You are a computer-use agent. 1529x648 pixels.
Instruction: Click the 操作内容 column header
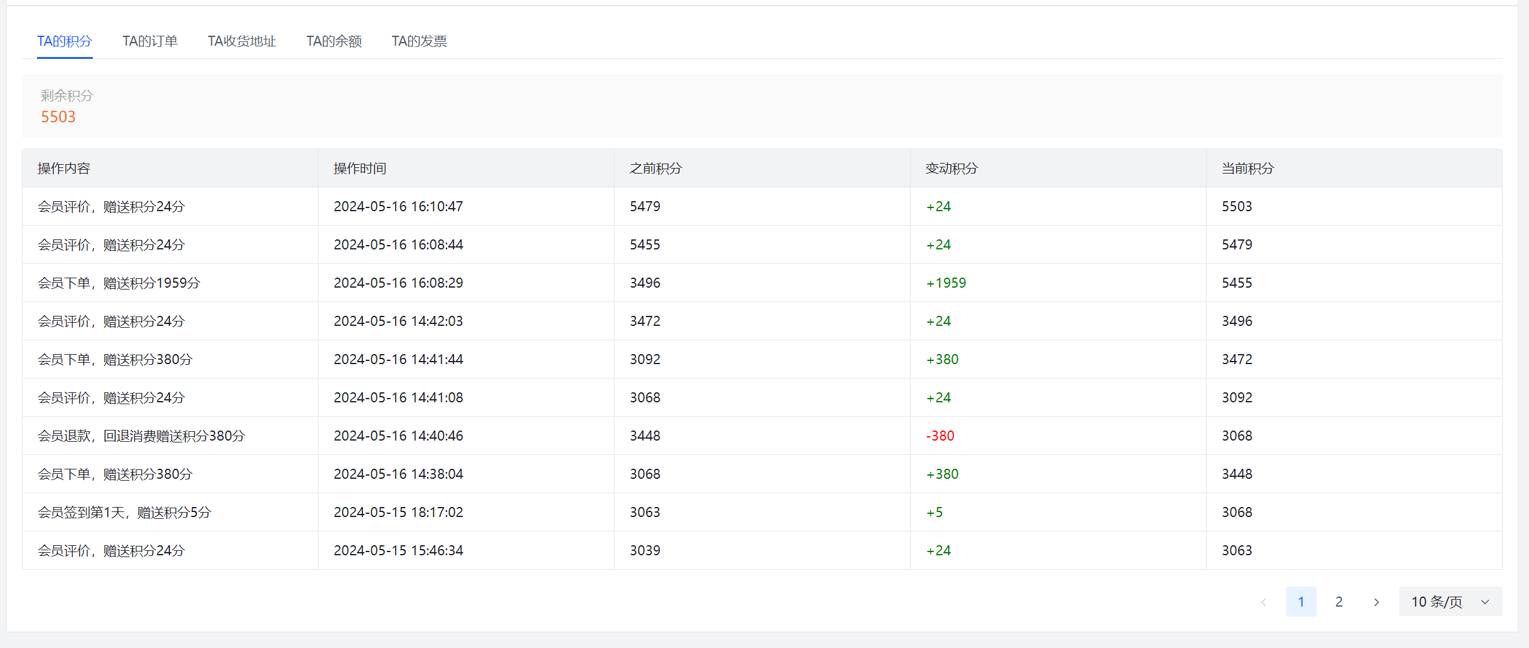pyautogui.click(x=64, y=169)
